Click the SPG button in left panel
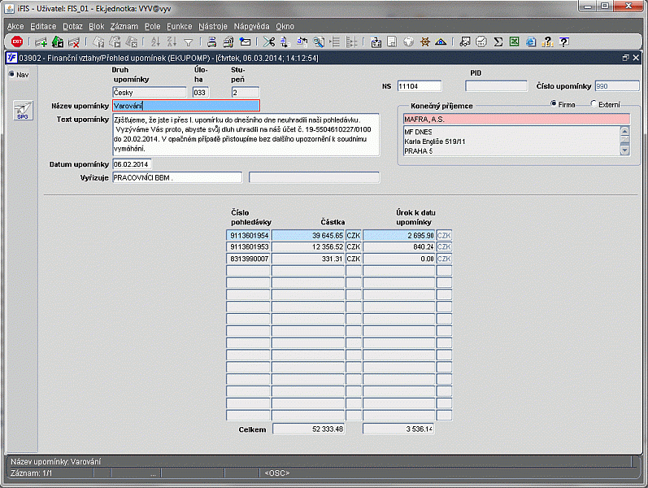Viewport: 648px width, 488px height. [23, 111]
